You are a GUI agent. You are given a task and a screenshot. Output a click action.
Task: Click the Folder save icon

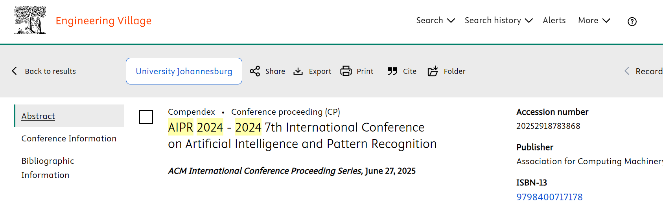tap(433, 71)
